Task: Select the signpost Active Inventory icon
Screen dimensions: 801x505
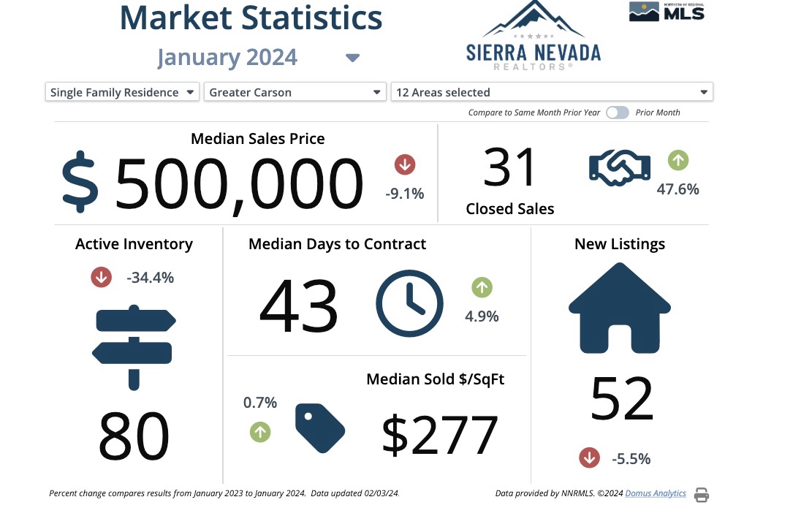Action: [134, 346]
